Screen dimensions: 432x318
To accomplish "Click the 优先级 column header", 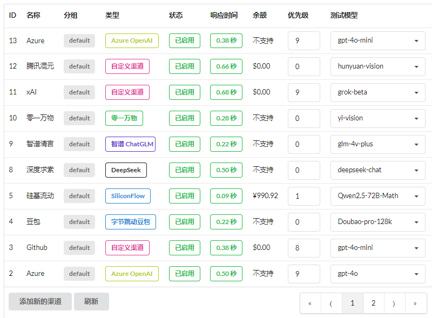I will 298,15.
